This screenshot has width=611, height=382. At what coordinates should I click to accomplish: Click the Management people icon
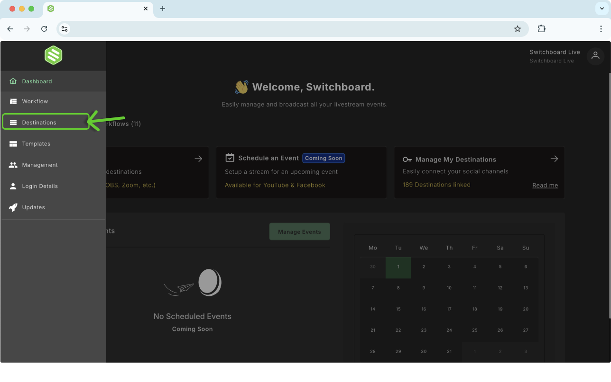point(13,165)
